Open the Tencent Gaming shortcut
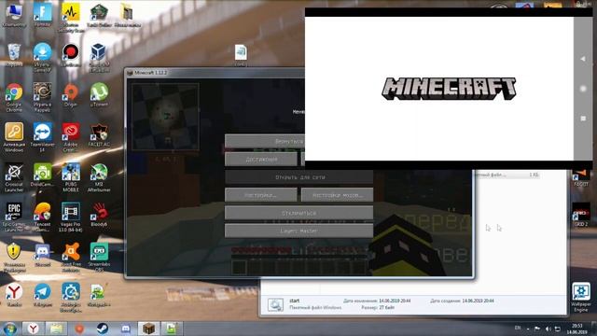This screenshot has width=597, height=336. [x=42, y=217]
